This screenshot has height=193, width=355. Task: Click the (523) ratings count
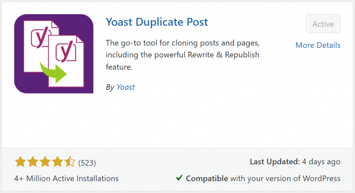[87, 163]
